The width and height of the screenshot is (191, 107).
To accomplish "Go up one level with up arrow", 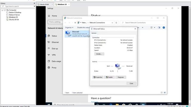I will (75, 23).
